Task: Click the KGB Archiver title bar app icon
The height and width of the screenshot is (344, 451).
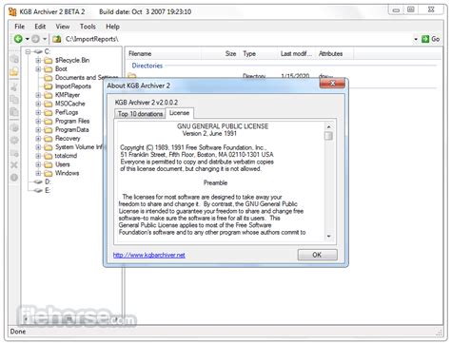Action: pyautogui.click(x=12, y=12)
